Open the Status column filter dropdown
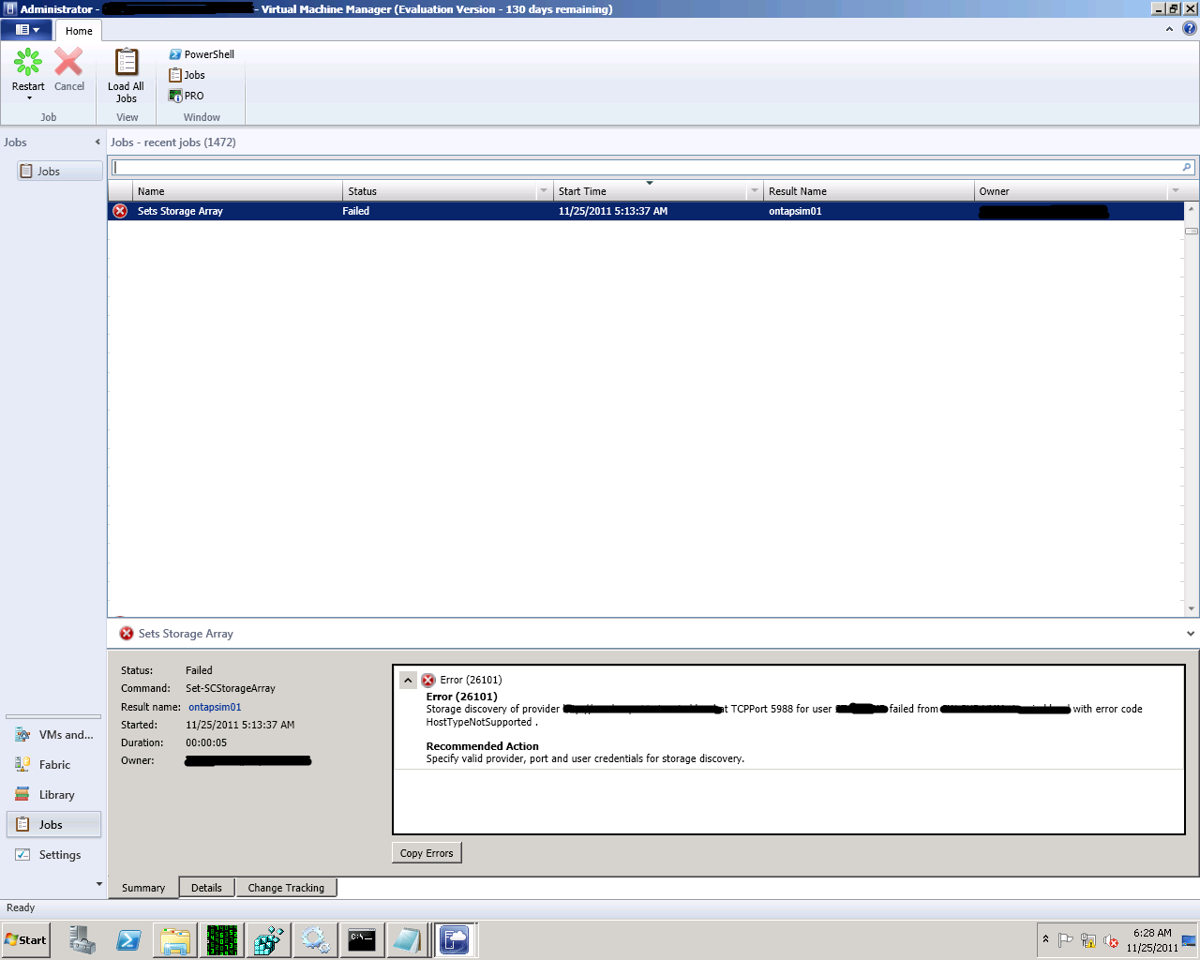This screenshot has width=1200, height=960. click(544, 191)
